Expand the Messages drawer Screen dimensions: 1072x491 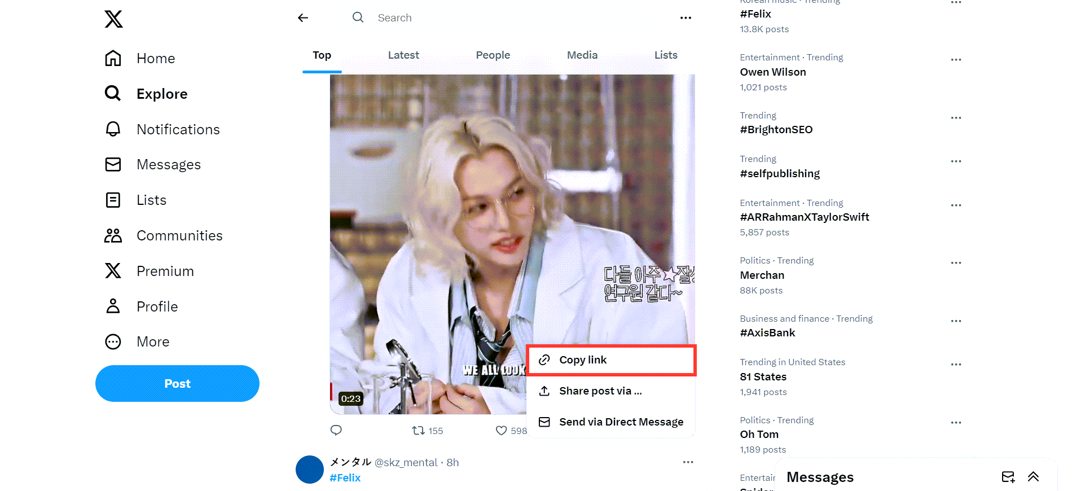tap(1033, 477)
